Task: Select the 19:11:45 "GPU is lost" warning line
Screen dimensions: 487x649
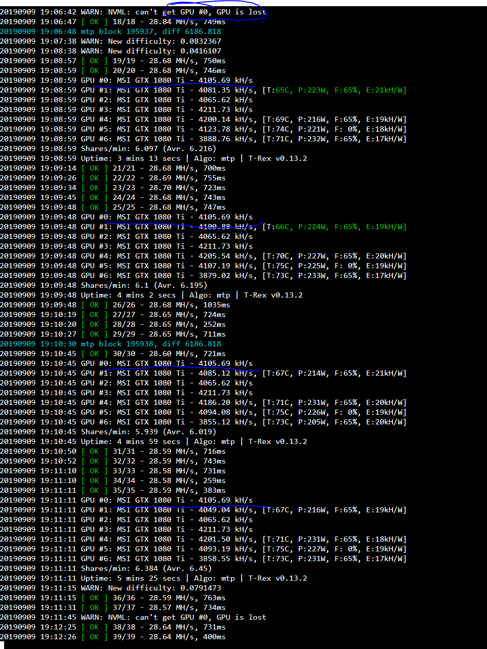Action: coord(133,617)
